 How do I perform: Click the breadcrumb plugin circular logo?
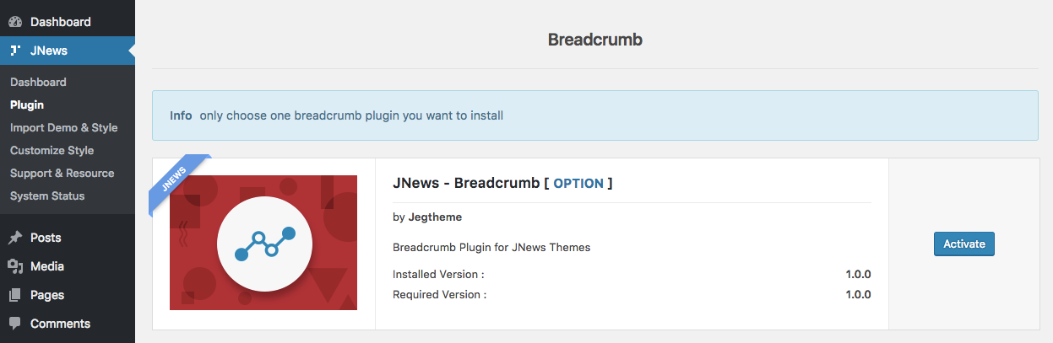[264, 244]
